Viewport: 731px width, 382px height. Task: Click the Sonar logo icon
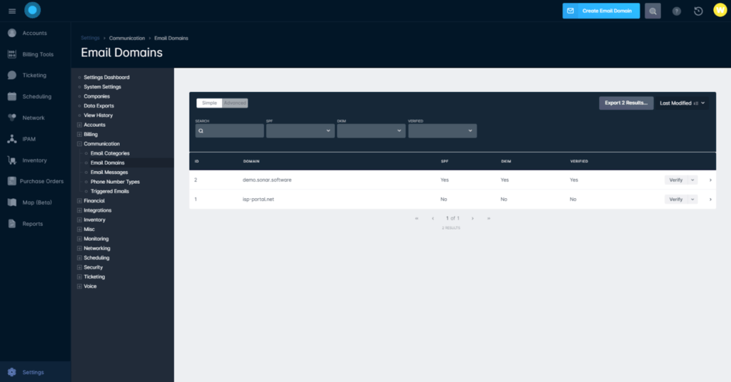point(33,10)
